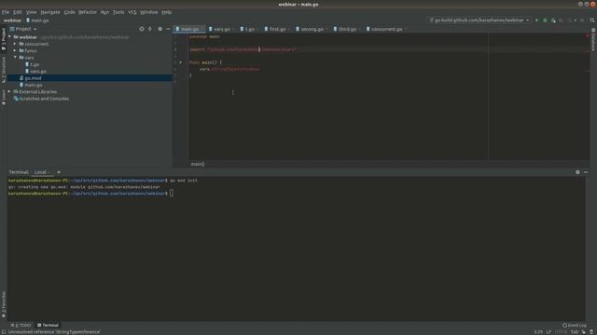Screen dimensions: 597x335
Task: Open the Run menu
Action: (x=104, y=12)
